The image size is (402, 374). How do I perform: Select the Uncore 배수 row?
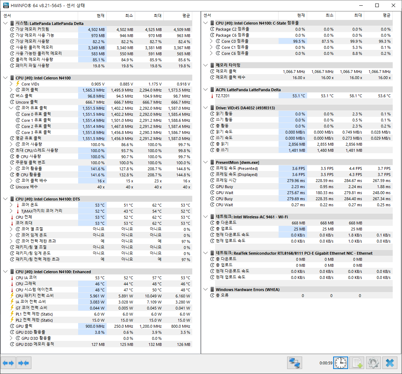(101, 187)
